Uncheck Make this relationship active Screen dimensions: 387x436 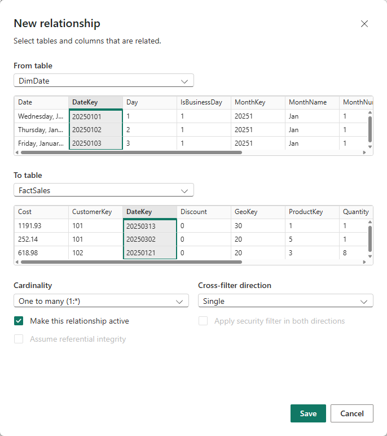click(19, 321)
